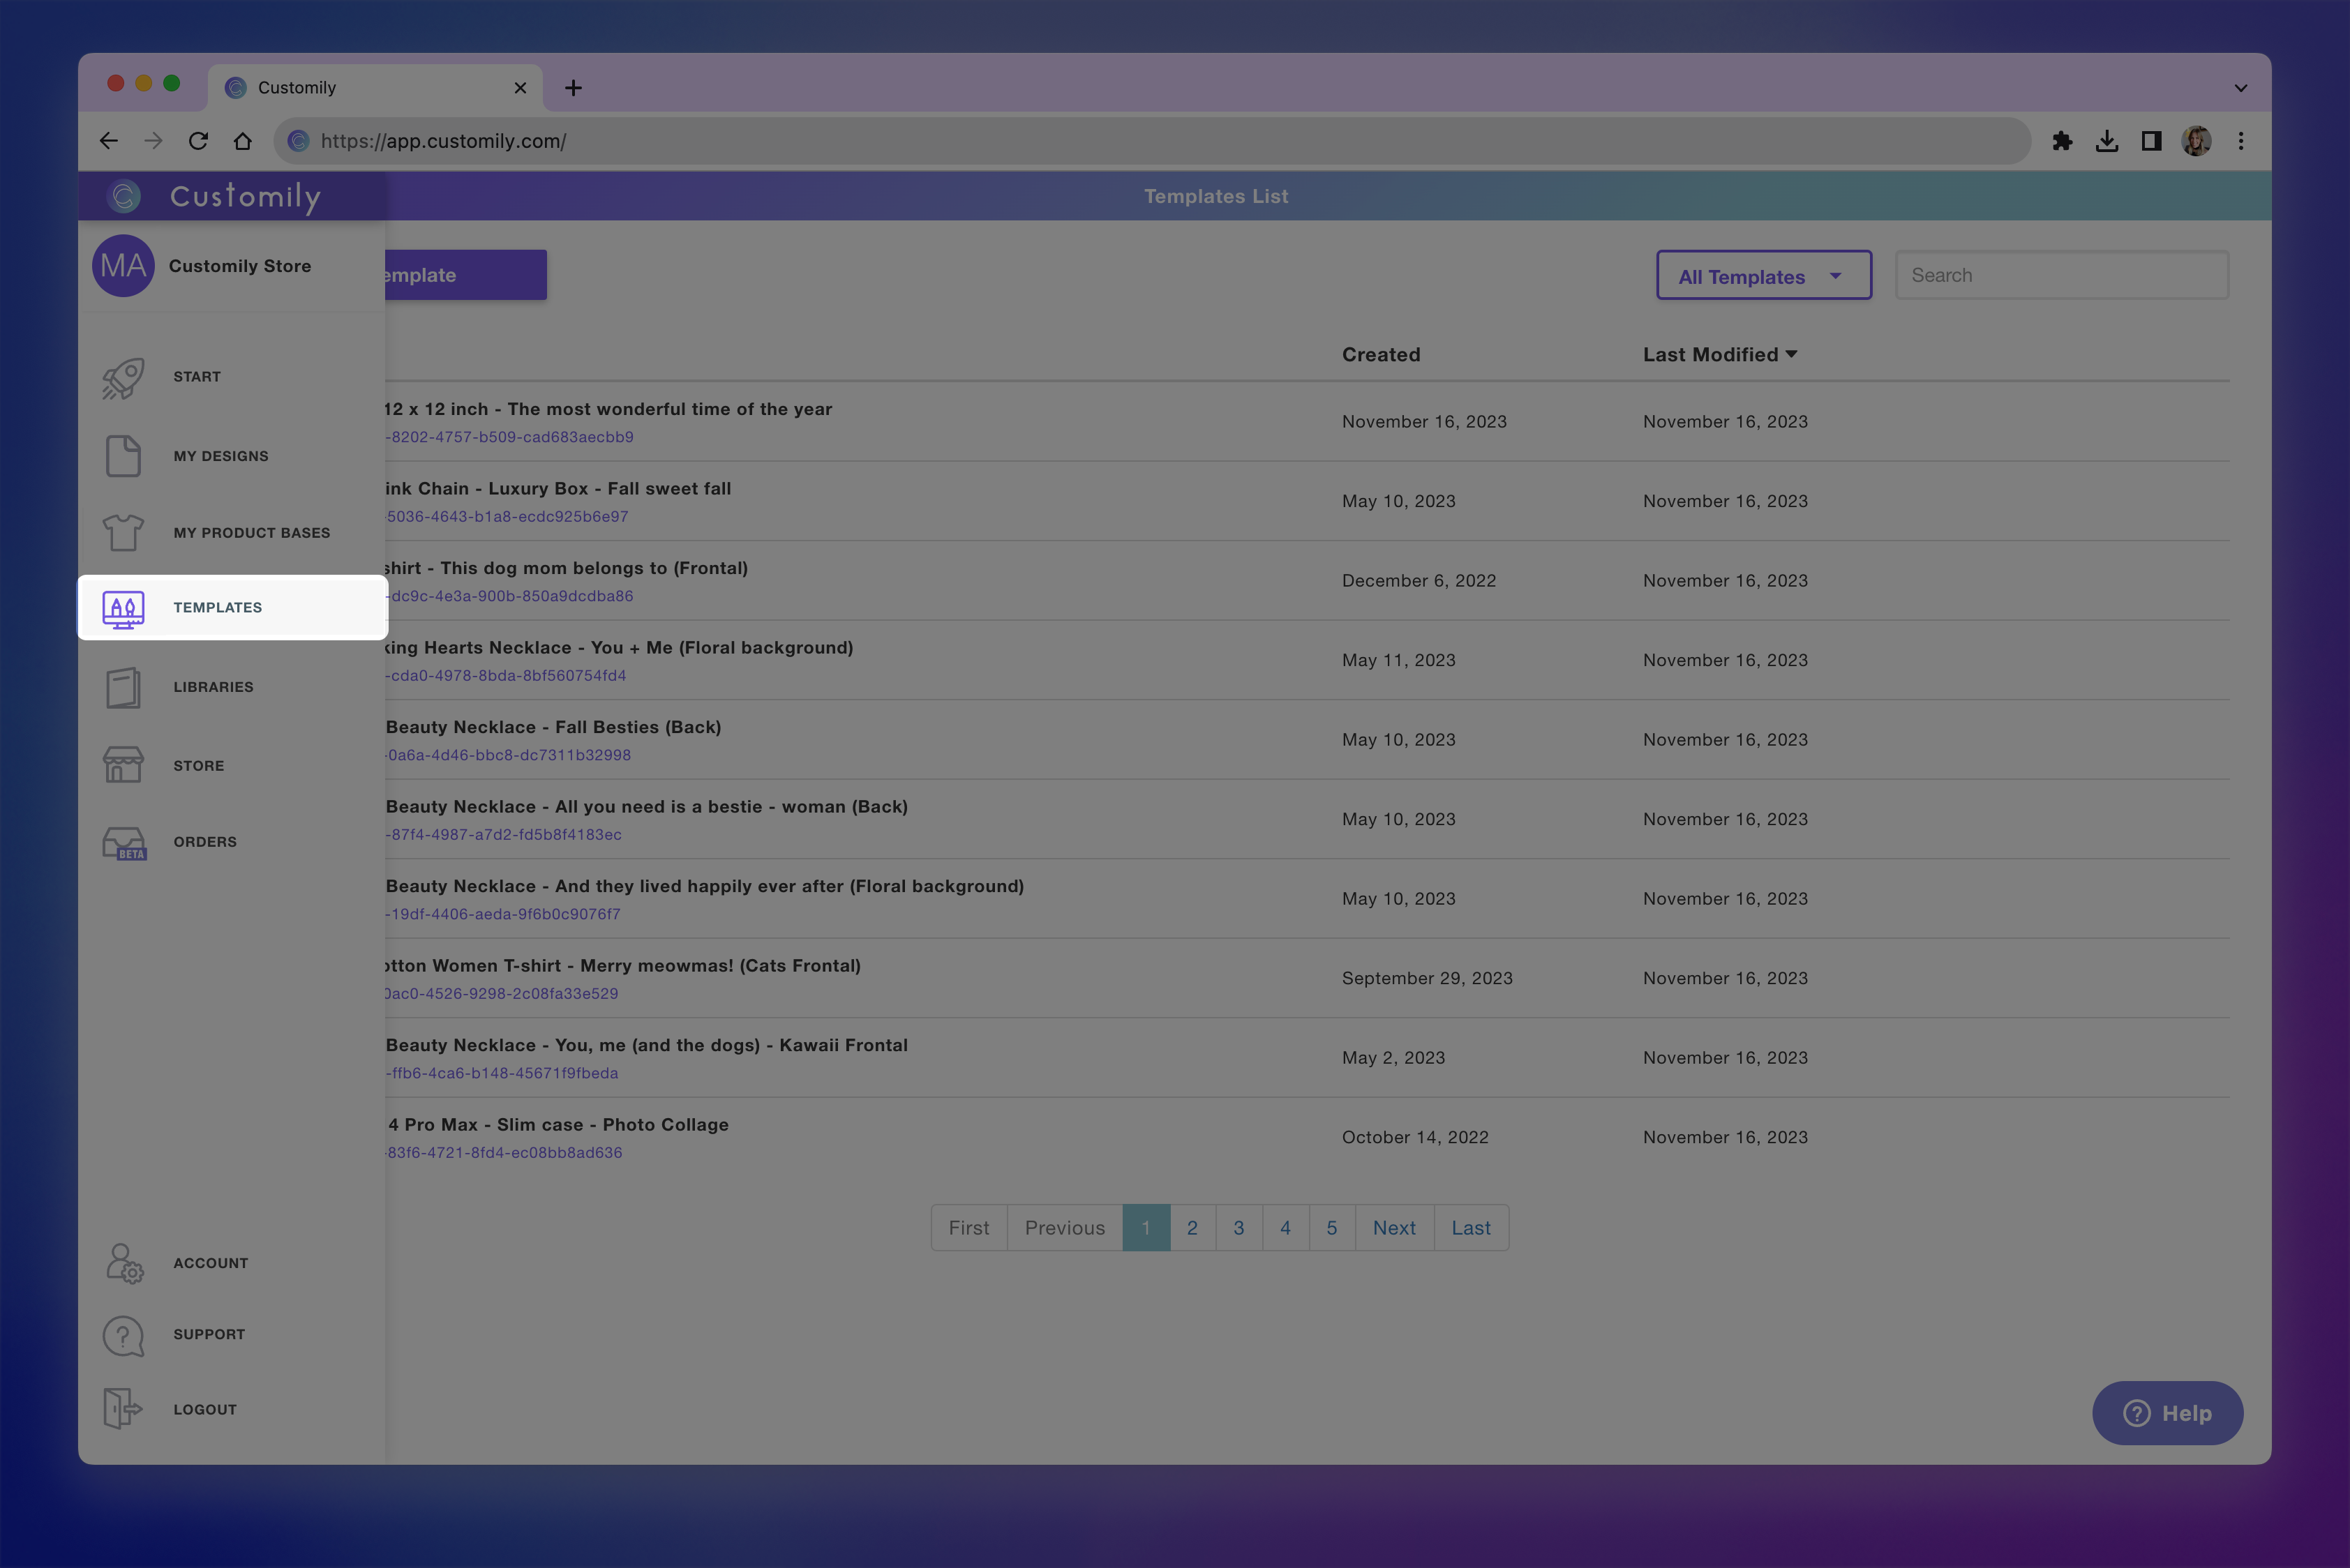Viewport: 2350px width, 1568px height.
Task: Select My Product Bases t-shirt icon
Action: 123,533
